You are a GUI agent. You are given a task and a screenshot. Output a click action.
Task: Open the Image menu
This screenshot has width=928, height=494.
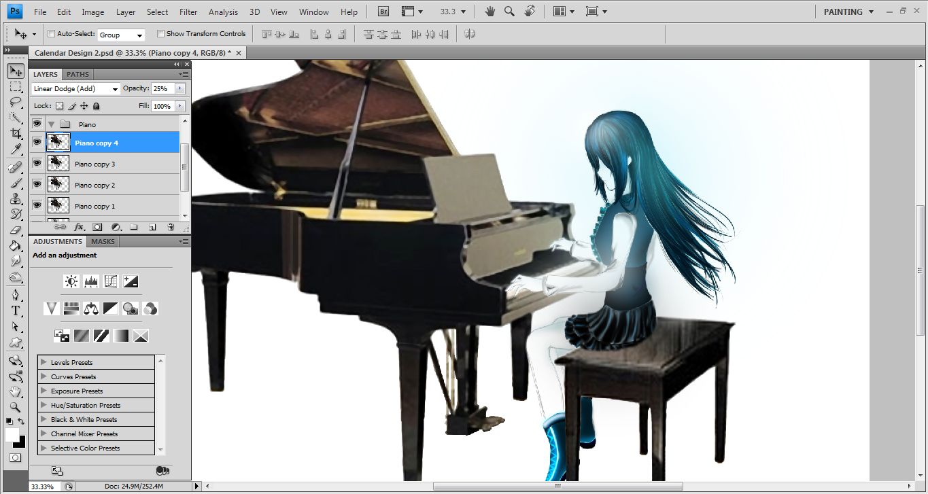(x=92, y=12)
